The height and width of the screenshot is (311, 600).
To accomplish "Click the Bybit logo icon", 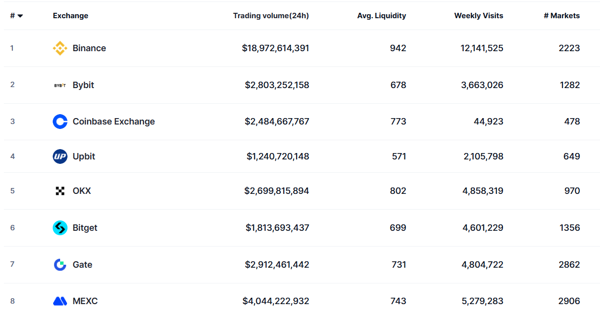I will [60, 85].
